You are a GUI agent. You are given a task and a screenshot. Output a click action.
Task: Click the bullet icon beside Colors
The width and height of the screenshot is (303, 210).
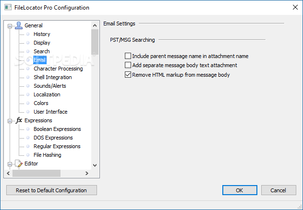pos(28,103)
